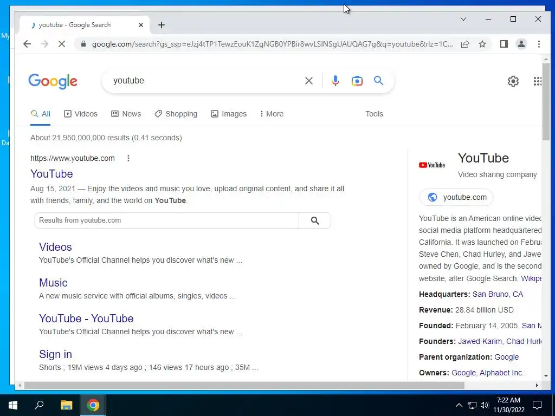Switch to News results tab
Image resolution: width=555 pixels, height=416 pixels.
[x=126, y=114]
